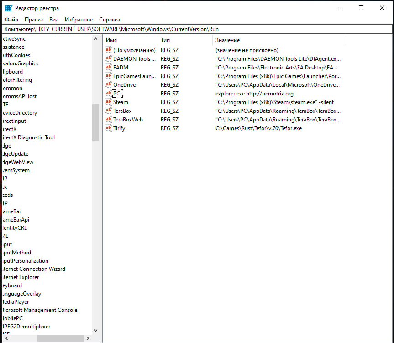Click the OneDrive value icon
394x343 pixels.
(x=108, y=84)
